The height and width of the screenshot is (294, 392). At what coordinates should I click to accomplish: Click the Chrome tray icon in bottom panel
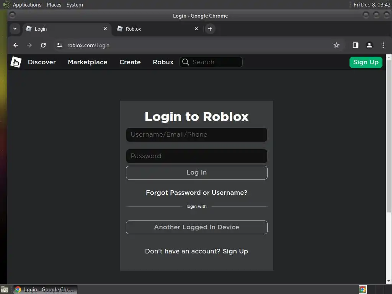click(x=363, y=289)
